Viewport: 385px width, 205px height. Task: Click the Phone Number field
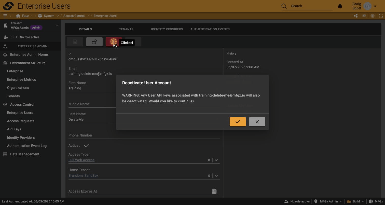click(144, 135)
